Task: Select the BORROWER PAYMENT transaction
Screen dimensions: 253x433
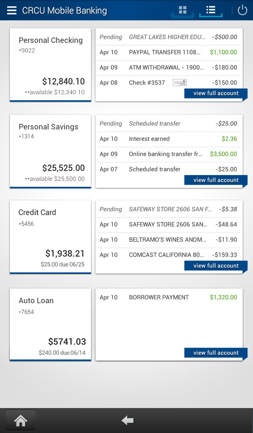Action: pyautogui.click(x=169, y=297)
